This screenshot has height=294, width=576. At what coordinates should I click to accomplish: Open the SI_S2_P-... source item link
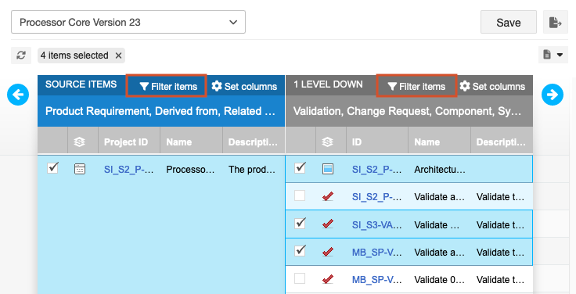[x=128, y=169]
